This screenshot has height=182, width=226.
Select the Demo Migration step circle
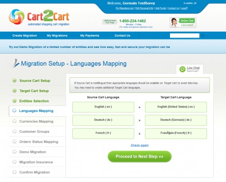click(14, 152)
